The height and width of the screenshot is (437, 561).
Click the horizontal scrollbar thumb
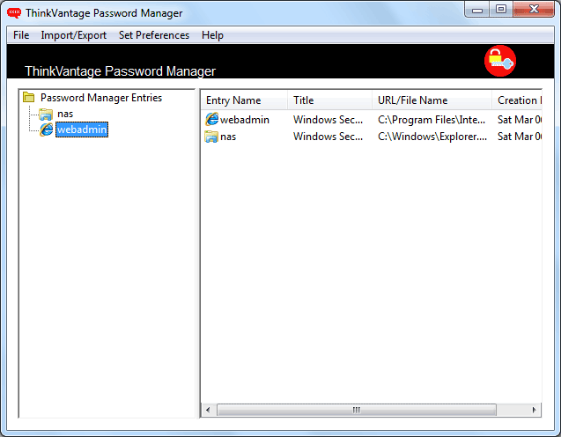coord(357,410)
